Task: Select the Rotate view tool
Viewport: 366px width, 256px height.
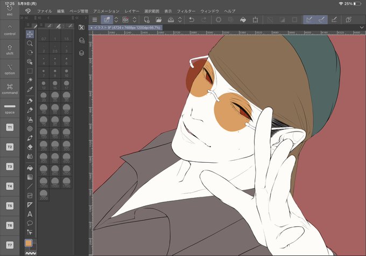Action: pos(30,52)
